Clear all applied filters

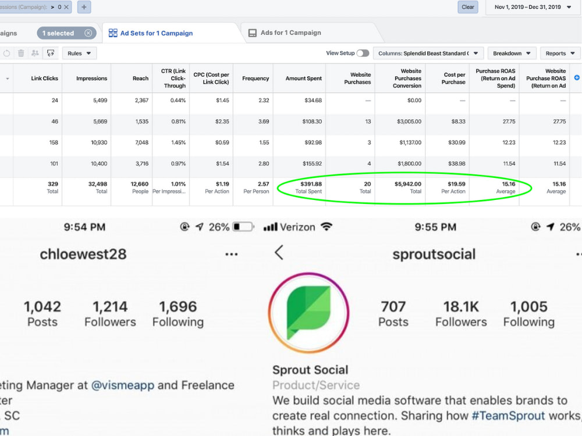pyautogui.click(x=468, y=7)
